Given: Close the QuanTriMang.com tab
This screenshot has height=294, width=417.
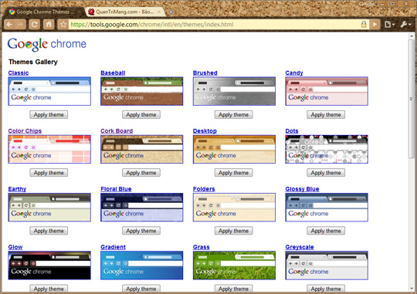Looking at the screenshot, I should pos(159,12).
